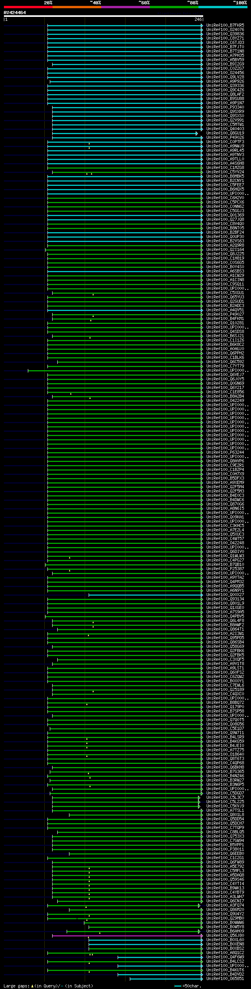Click label UniRef100_B4LSR9
The width and height of the screenshot is (251, 989).
tap(225, 737)
